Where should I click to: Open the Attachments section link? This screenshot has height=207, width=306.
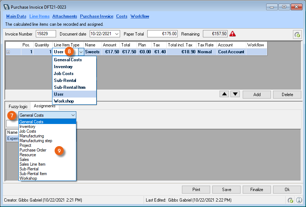pos(65,16)
